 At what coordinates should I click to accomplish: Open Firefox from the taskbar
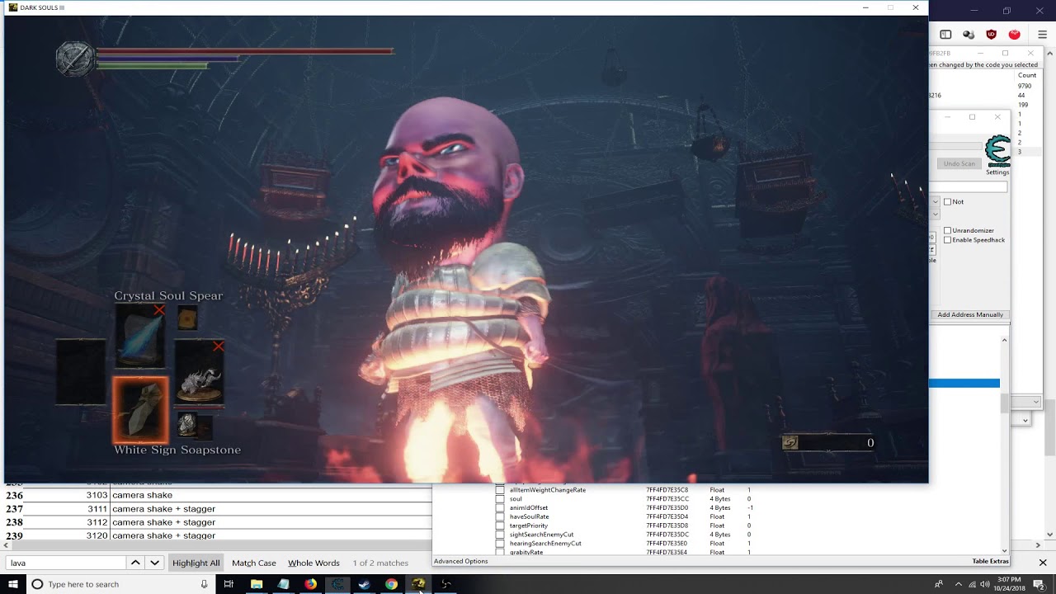[x=310, y=584]
